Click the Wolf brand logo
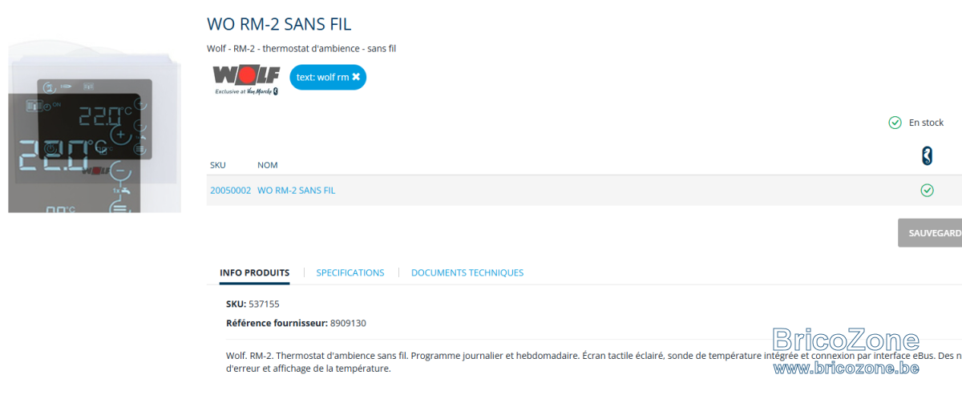This screenshot has height=403, width=962. pos(246,80)
